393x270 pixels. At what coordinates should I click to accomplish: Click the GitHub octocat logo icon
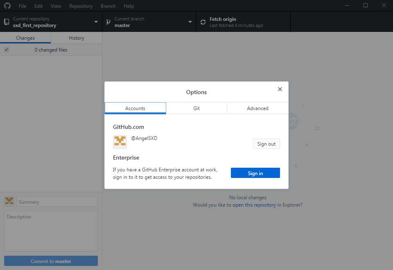[x=7, y=6]
